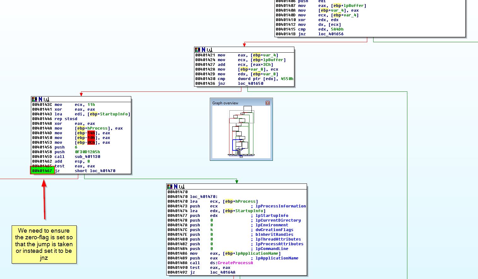The image size is (478, 279).
Task: Click the color palette icon on node 00401421
Action: click(x=198, y=50)
